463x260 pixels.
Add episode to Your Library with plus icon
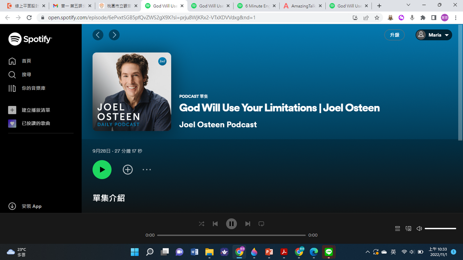coord(128,170)
